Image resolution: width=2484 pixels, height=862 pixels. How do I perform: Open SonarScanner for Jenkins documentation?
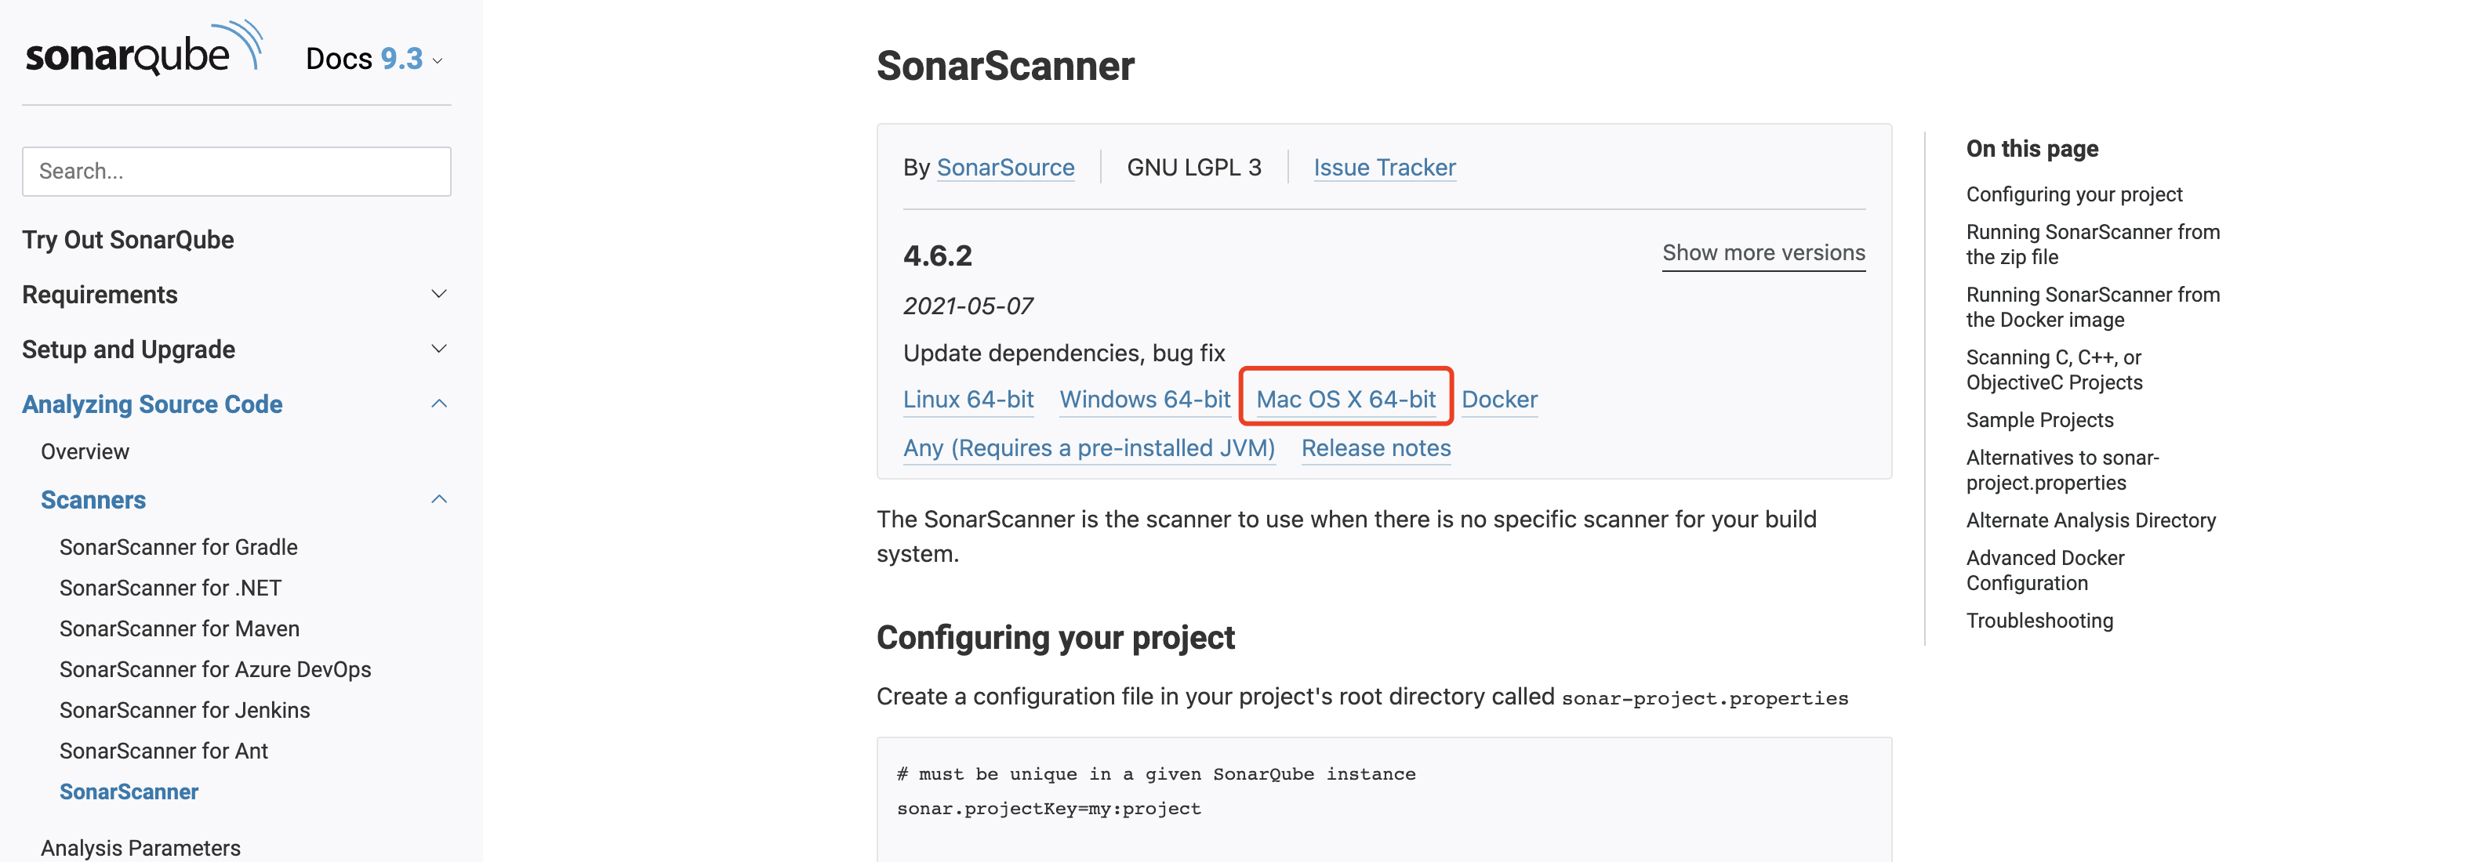(x=184, y=710)
